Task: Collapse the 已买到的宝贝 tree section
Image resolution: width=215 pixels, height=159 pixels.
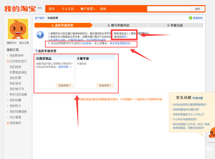Action: click(8, 61)
